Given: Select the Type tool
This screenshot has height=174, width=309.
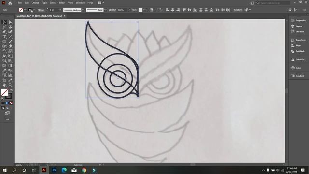Looking at the screenshot, I should 4,37.
